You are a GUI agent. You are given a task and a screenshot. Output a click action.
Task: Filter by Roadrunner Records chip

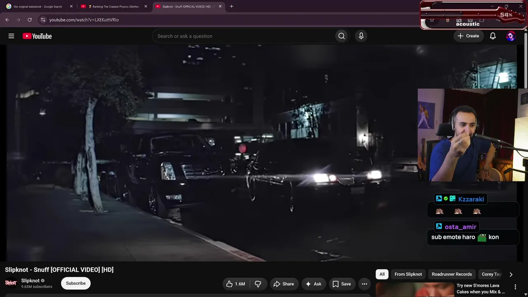pos(452,274)
